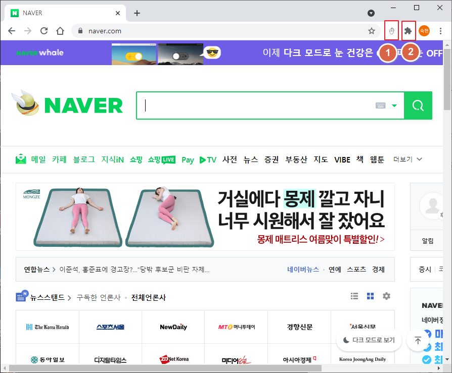Toggle 다크 모드로 보기 button
452x373 pixels.
tap(369, 340)
